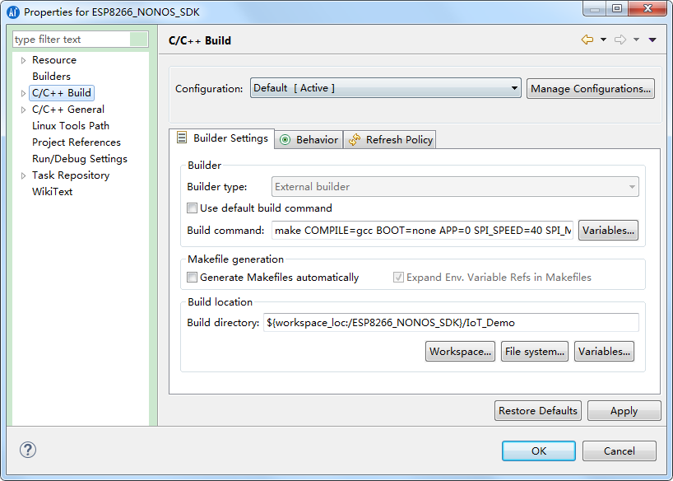Open the view menu triangle
The width and height of the screenshot is (673, 481).
652,40
